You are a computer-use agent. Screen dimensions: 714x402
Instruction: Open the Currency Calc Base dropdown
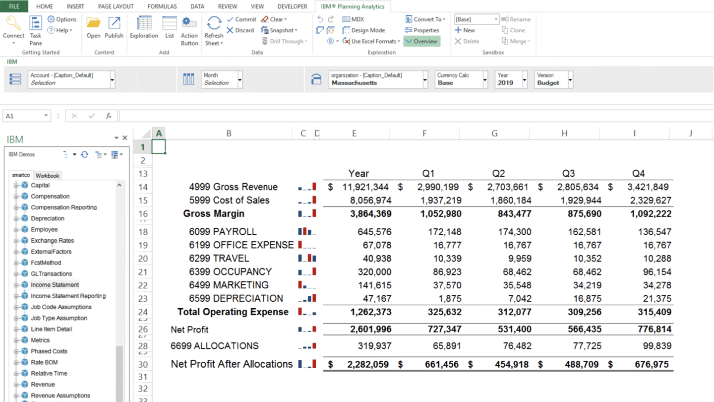[x=485, y=79]
